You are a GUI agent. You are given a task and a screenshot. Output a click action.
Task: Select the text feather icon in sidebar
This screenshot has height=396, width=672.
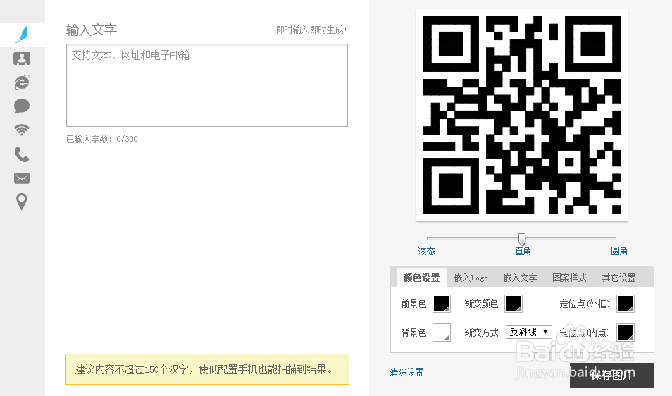[x=22, y=35]
